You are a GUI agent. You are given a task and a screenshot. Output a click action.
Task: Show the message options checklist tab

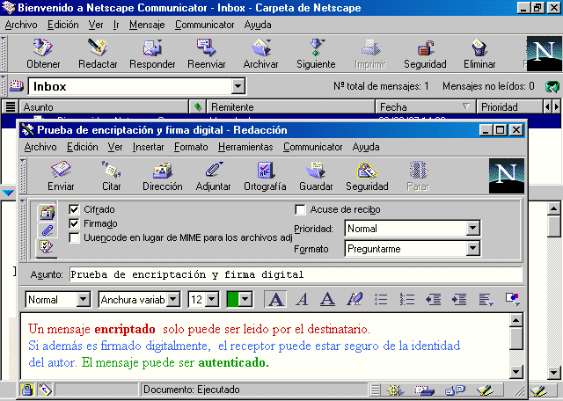[x=47, y=246]
